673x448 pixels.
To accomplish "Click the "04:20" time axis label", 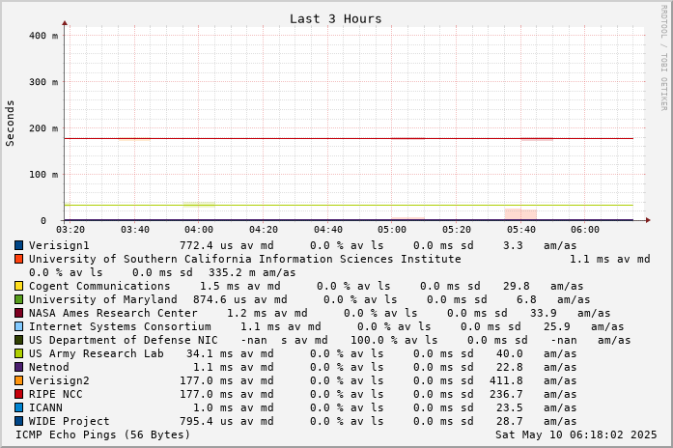I will [x=263, y=230].
